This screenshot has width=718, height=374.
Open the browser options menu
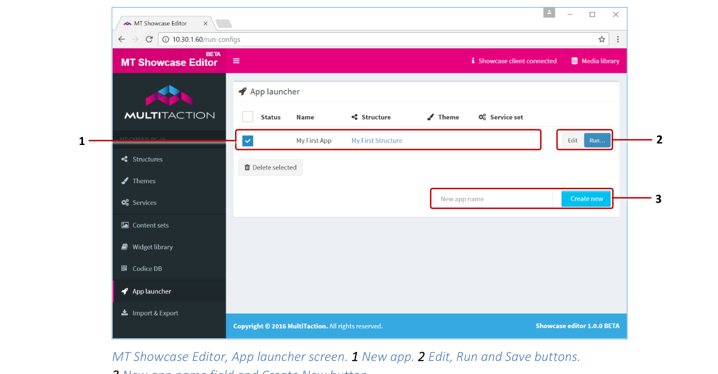pos(618,39)
